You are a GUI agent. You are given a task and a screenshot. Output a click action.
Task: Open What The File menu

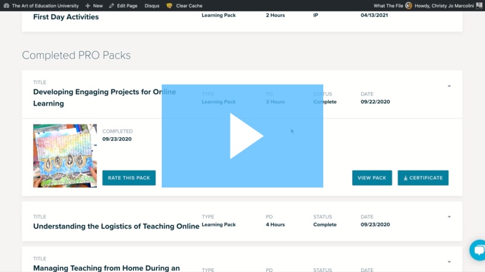[x=388, y=5]
